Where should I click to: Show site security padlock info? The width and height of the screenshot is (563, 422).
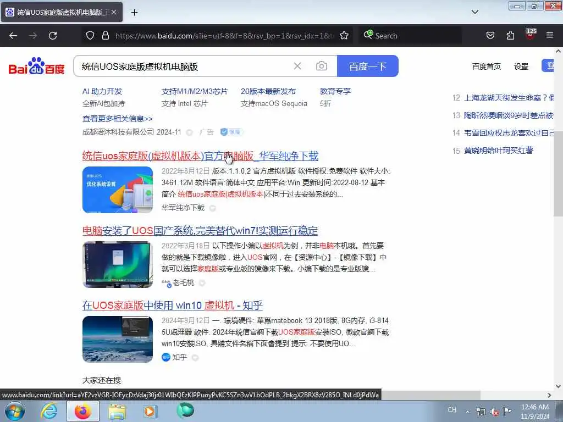(x=105, y=36)
